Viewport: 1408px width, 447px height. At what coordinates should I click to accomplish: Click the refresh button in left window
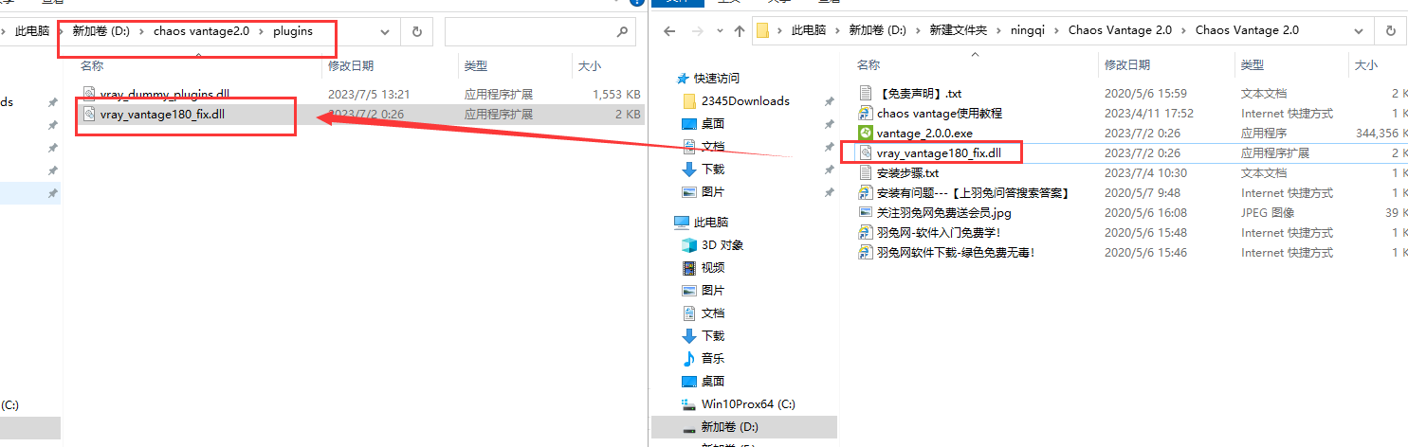(417, 30)
